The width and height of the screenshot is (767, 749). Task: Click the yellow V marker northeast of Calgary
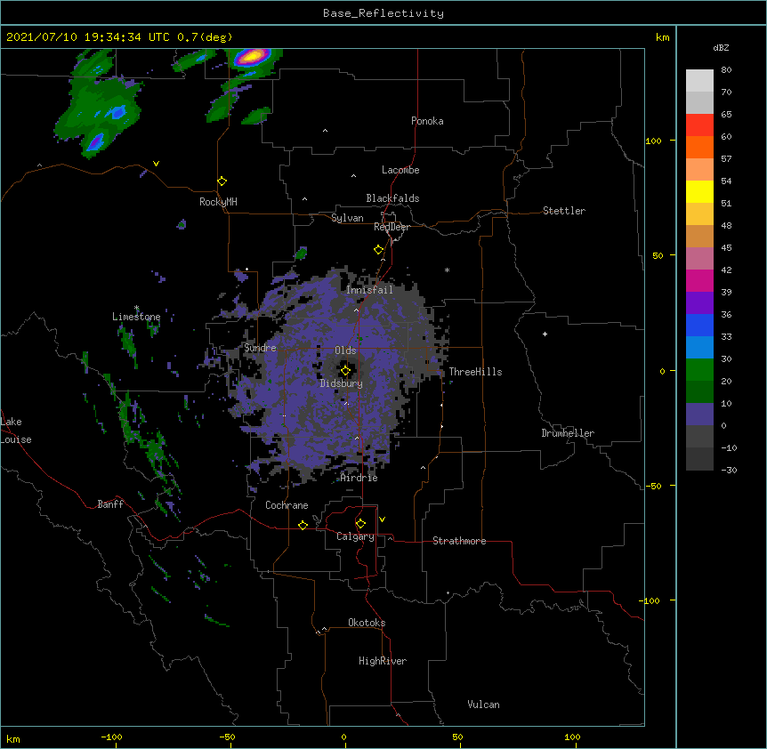382,519
